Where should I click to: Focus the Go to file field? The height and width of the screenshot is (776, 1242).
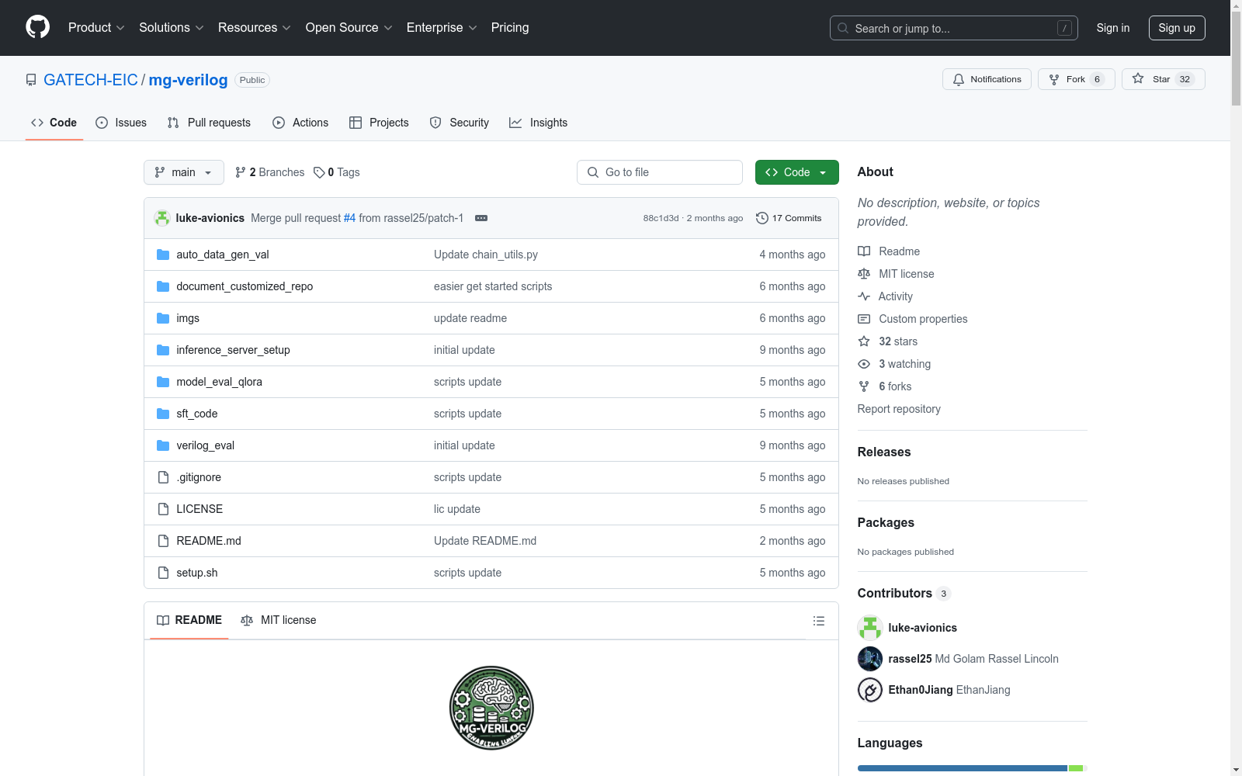[x=660, y=172]
